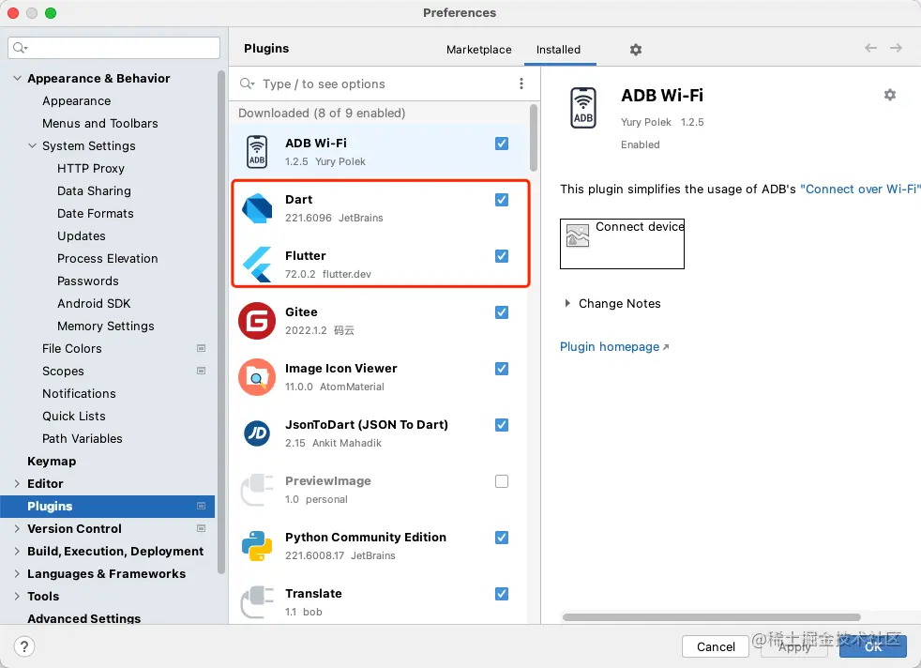Expand Build, Execution, Deployment section

tap(17, 551)
